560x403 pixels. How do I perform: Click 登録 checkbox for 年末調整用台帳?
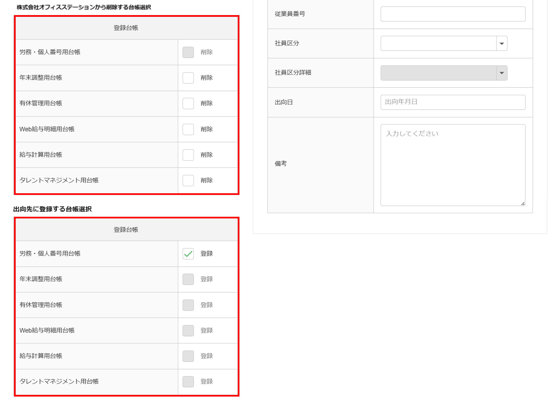[188, 279]
